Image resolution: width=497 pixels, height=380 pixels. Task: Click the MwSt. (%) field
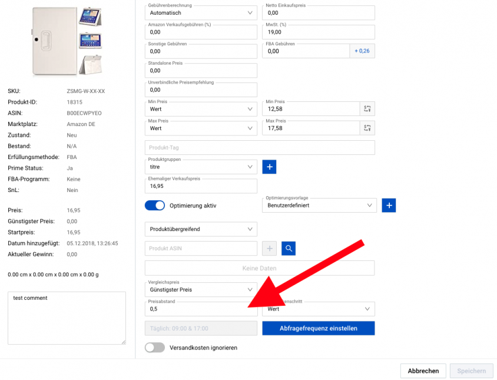tap(319, 32)
